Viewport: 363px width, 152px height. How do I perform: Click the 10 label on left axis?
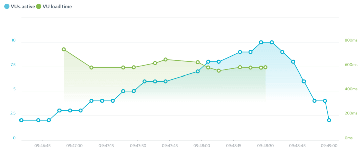pos(14,40)
